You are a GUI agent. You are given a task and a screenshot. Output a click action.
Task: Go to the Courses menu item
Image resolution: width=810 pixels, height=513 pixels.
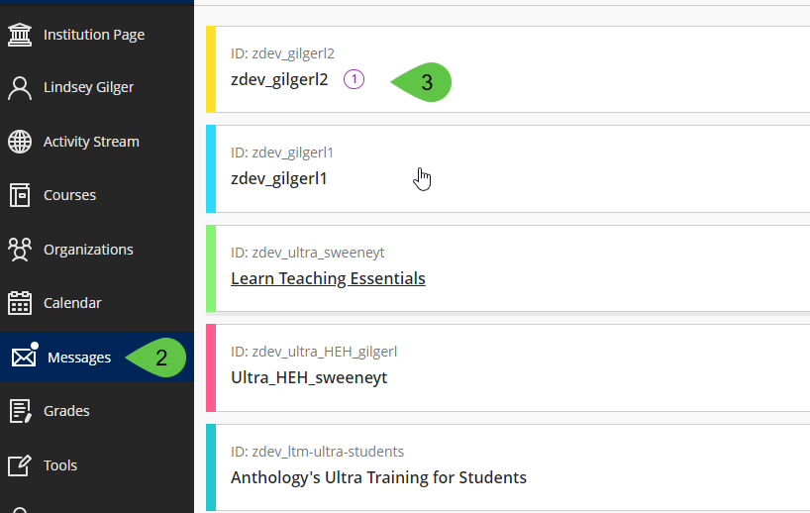pos(69,195)
